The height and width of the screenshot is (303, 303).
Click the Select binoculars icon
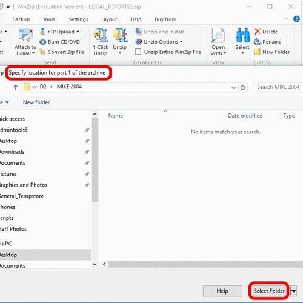point(242,35)
